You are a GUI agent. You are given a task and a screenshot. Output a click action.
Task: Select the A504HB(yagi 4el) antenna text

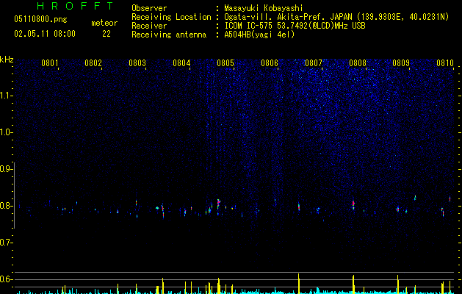(259, 35)
